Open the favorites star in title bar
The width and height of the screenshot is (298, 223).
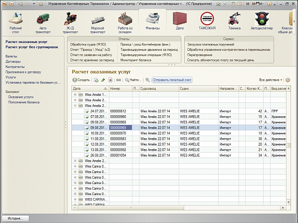tap(41, 4)
